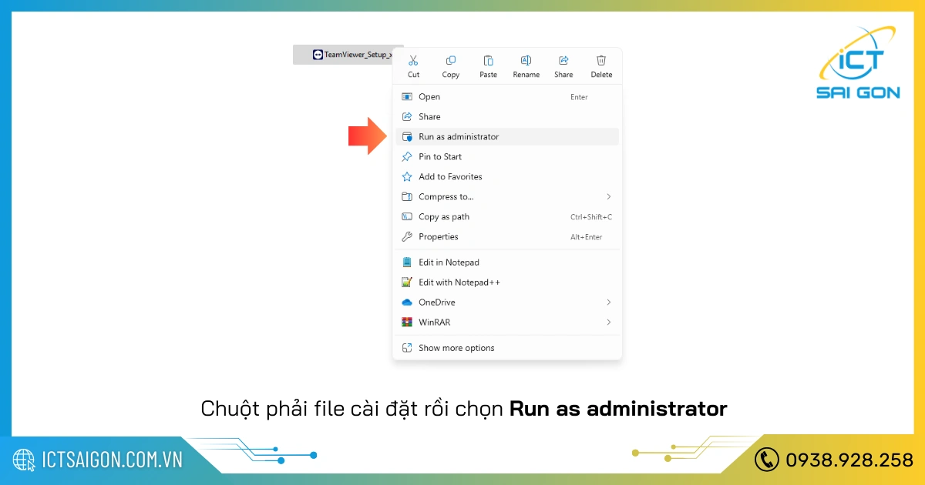Click the Notepad icon beside Edit in Notepad
Screen dimensions: 925x485
tap(407, 263)
